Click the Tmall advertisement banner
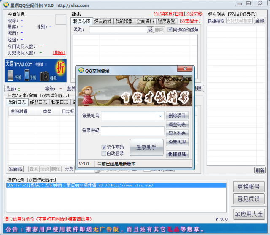Image resolution: width=270 pixels, height=235 pixels. pyautogui.click(x=36, y=70)
